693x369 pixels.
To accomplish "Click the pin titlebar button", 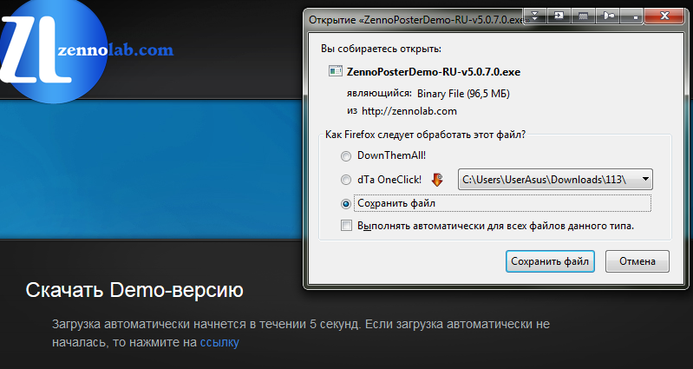I will (x=608, y=16).
